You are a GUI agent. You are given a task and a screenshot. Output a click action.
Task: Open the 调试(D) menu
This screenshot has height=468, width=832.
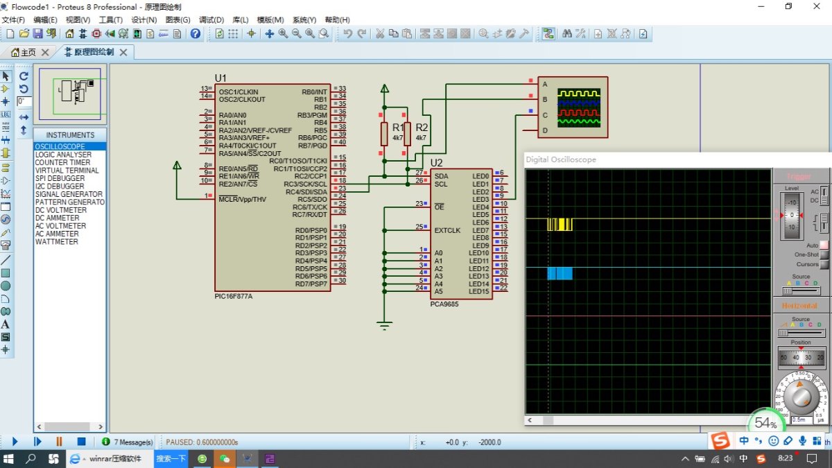tap(211, 20)
